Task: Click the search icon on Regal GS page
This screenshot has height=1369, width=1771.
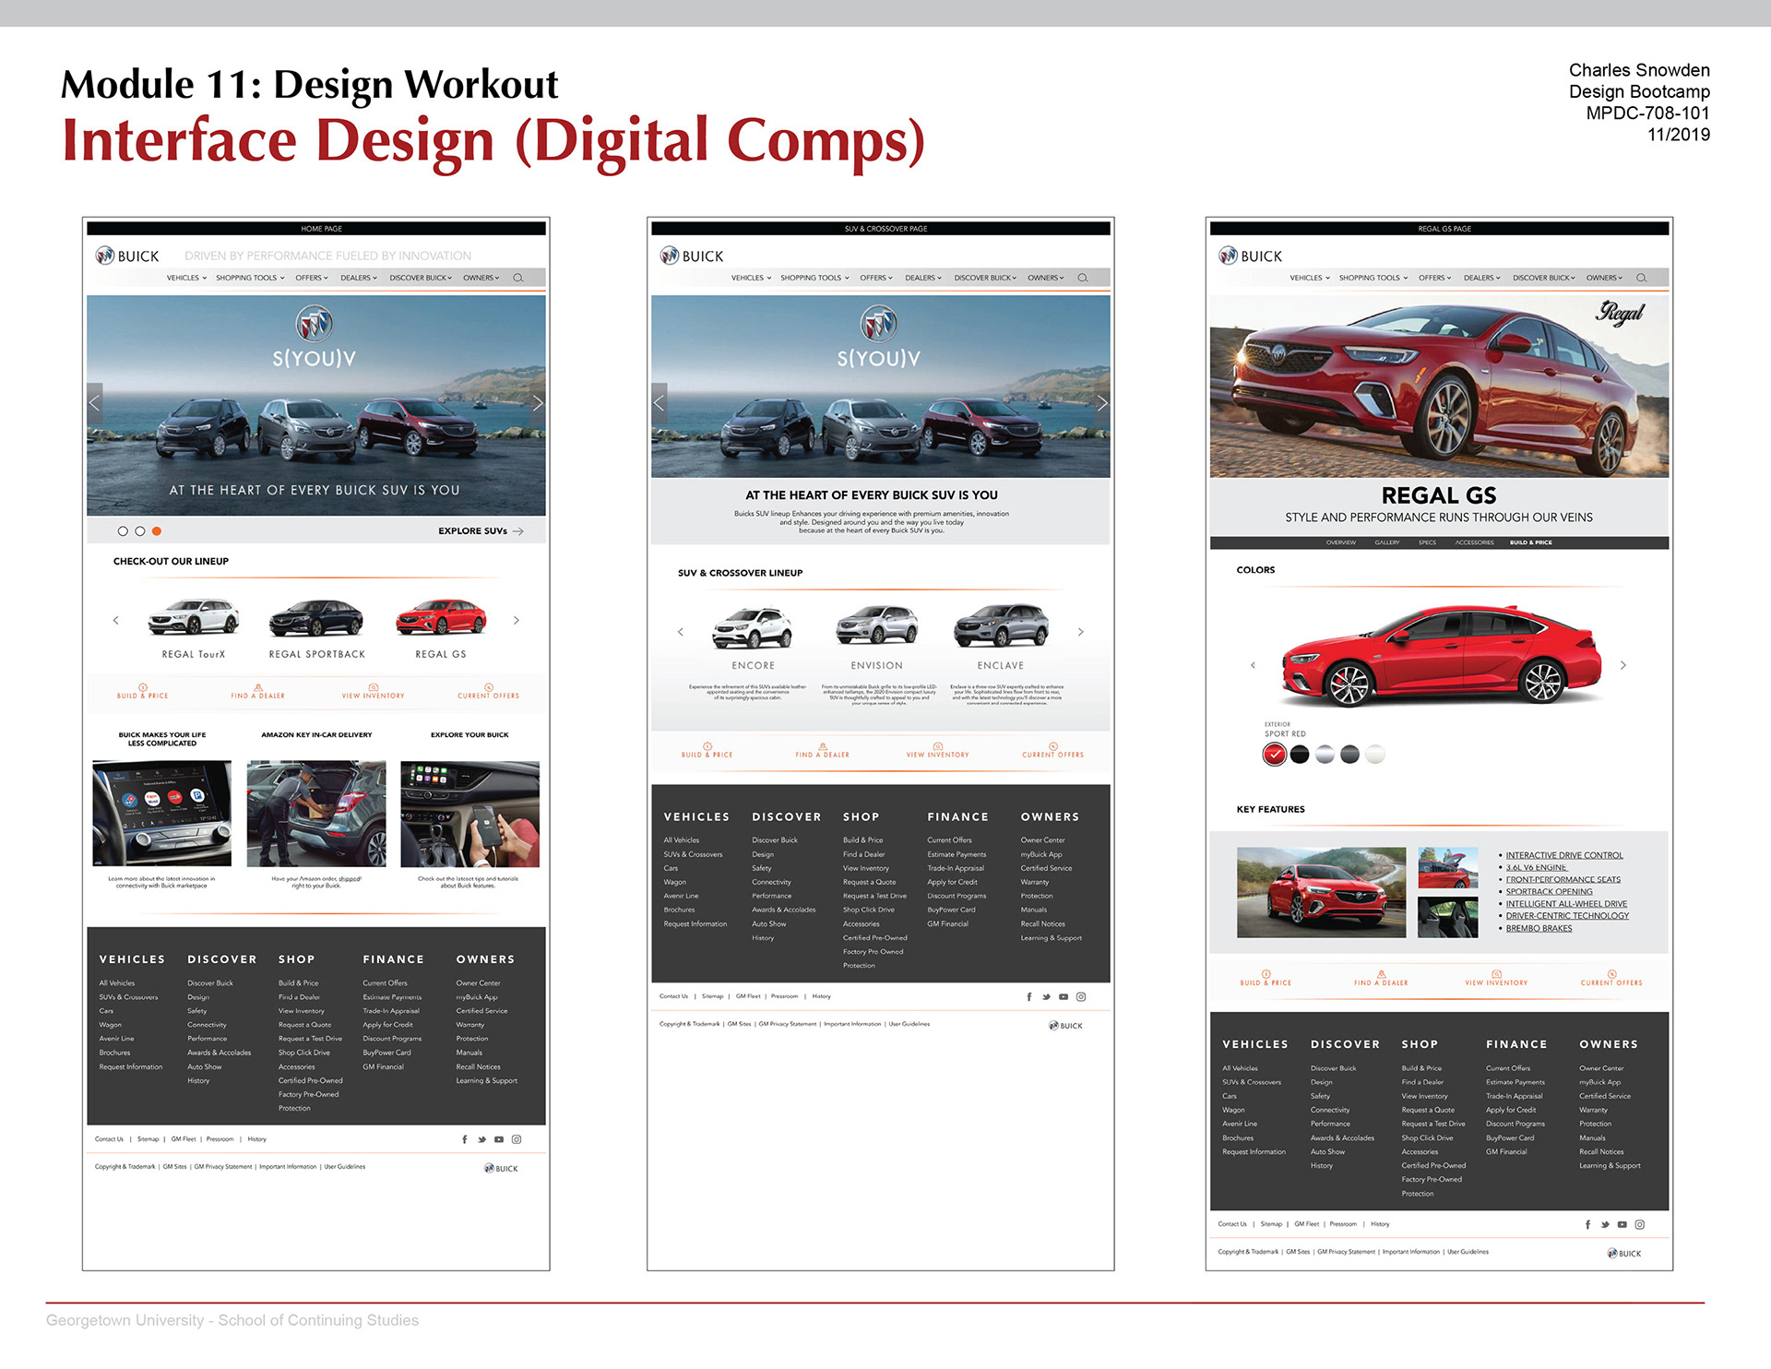Action: click(1641, 278)
